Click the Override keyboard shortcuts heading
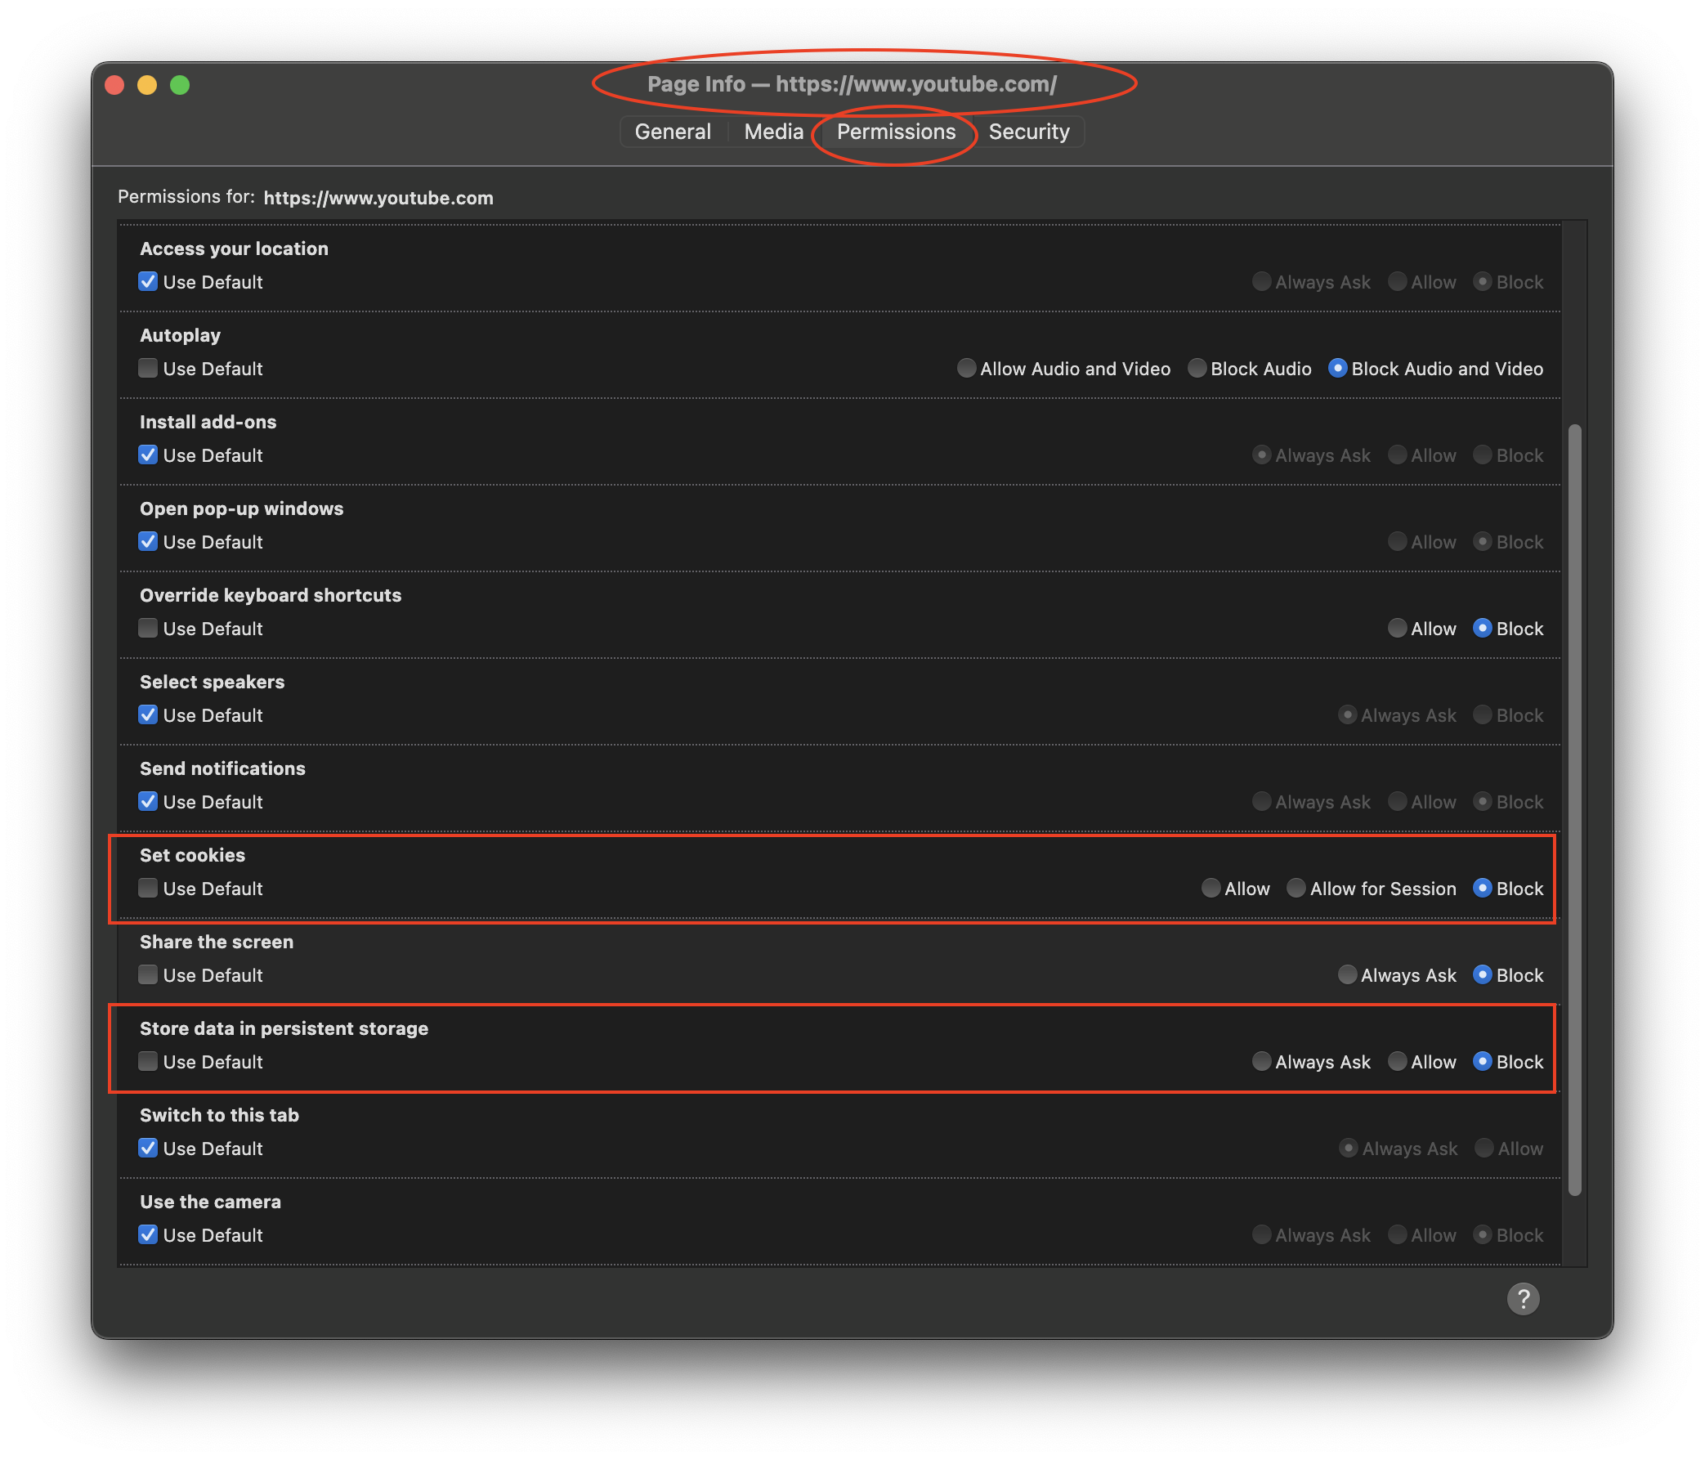Image resolution: width=1705 pixels, height=1460 pixels. (x=271, y=595)
